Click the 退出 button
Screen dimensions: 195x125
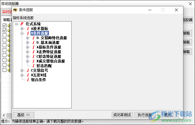168,115
